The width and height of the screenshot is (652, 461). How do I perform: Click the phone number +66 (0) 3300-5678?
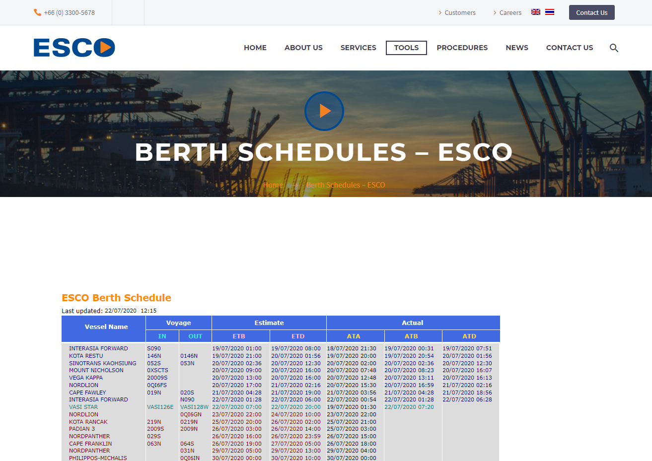coord(69,12)
